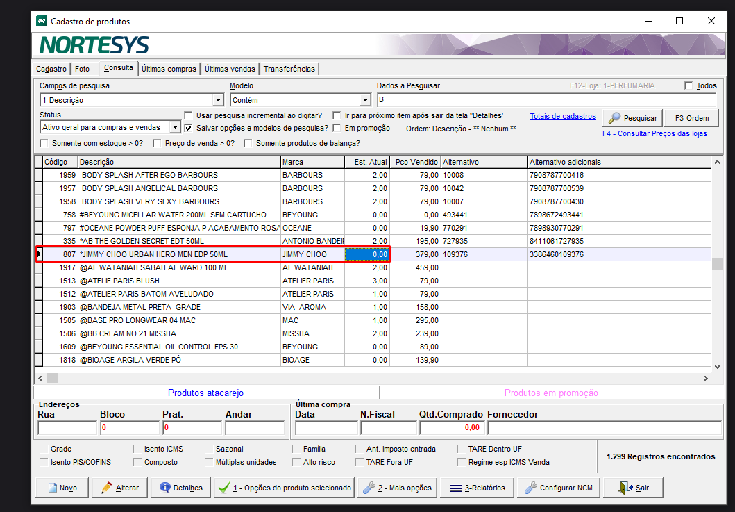Click the wrench icon on Mais opções
Image resolution: width=735 pixels, height=512 pixels.
pyautogui.click(x=369, y=488)
